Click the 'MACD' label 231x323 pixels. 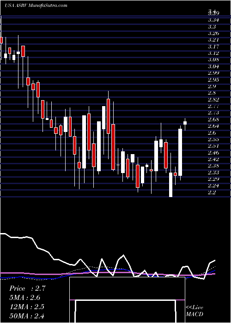pos(195,314)
